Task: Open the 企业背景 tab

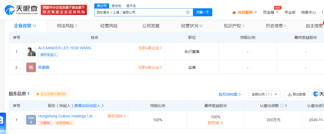Action: coord(25,26)
